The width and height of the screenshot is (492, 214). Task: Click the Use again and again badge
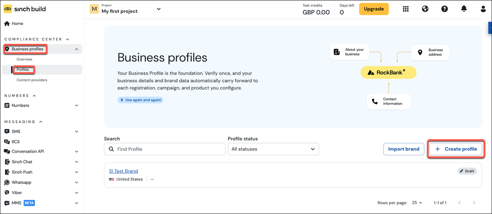pos(140,100)
